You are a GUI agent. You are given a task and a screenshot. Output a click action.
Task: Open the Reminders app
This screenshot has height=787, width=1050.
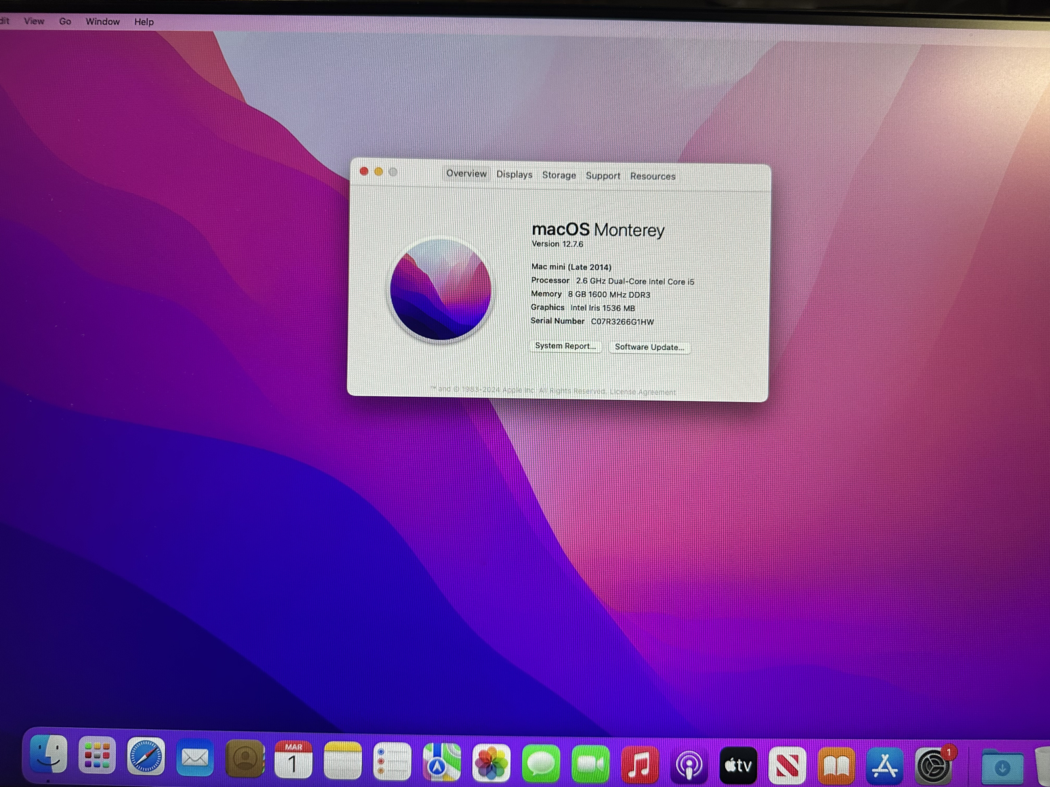[392, 761]
